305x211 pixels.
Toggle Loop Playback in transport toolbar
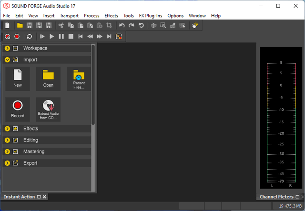click(x=30, y=36)
